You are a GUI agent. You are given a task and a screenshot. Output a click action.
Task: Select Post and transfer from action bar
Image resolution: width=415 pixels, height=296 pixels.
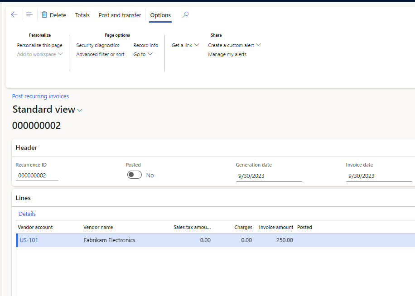click(120, 15)
